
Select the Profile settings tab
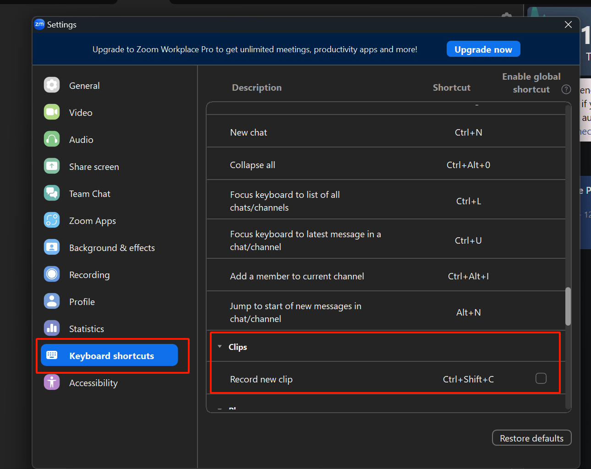point(82,302)
